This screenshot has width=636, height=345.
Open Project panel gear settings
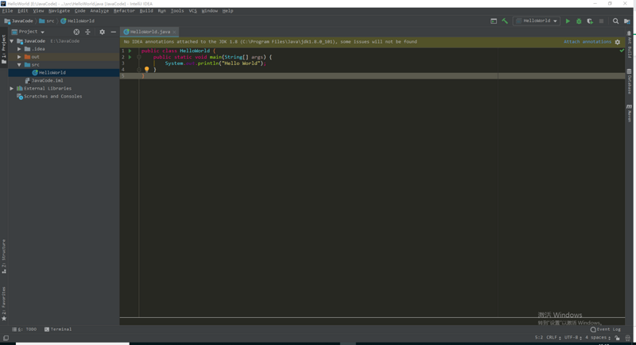(x=102, y=32)
